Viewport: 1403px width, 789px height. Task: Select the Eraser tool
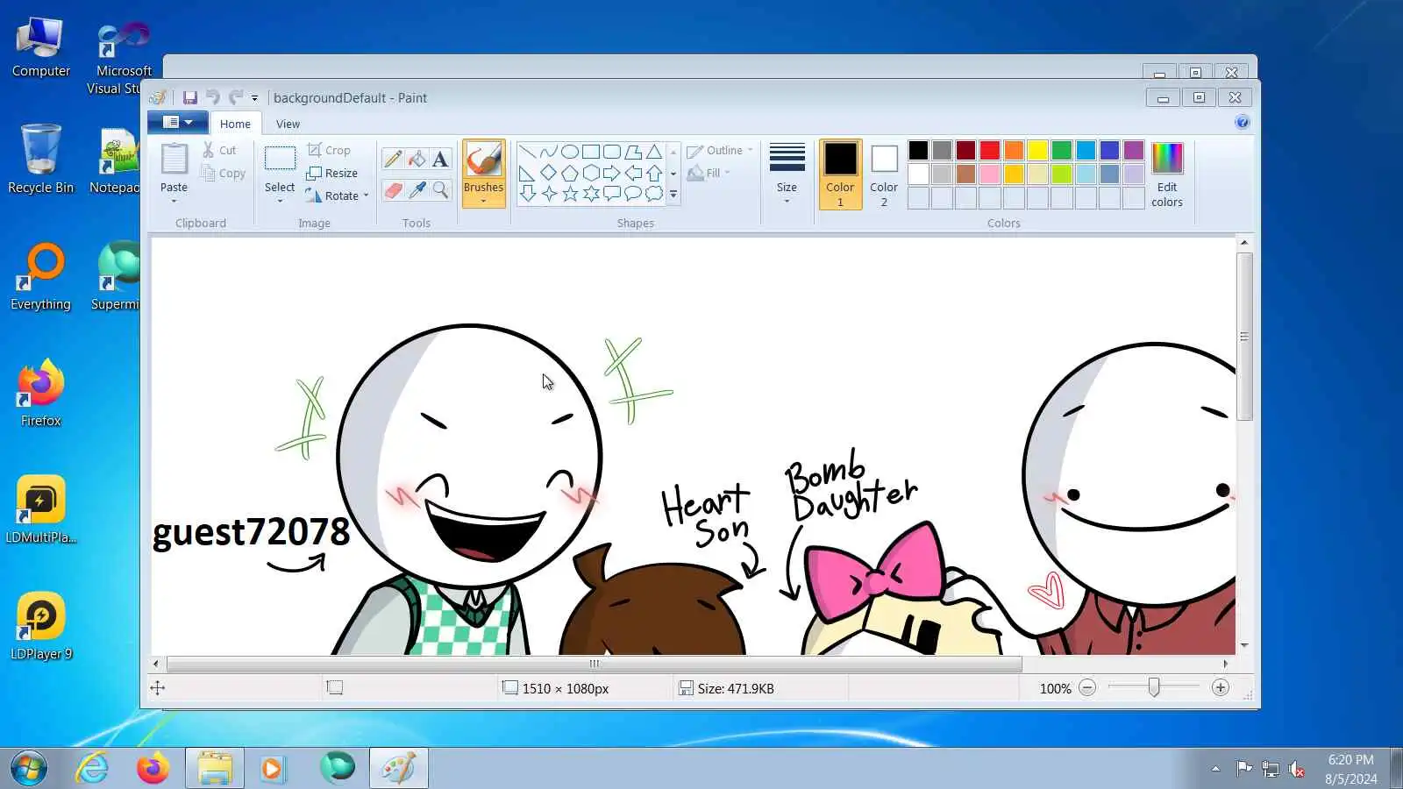pyautogui.click(x=392, y=189)
